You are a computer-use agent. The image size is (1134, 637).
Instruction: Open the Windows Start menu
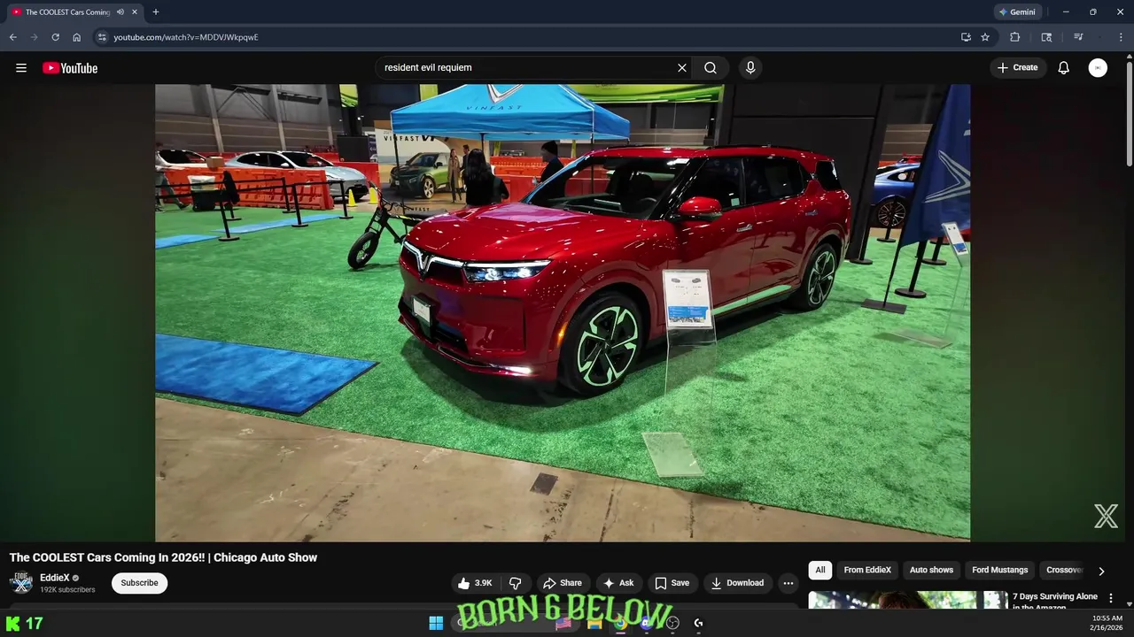pyautogui.click(x=436, y=623)
